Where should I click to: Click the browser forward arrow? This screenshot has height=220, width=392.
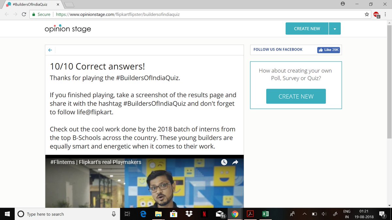[15, 14]
